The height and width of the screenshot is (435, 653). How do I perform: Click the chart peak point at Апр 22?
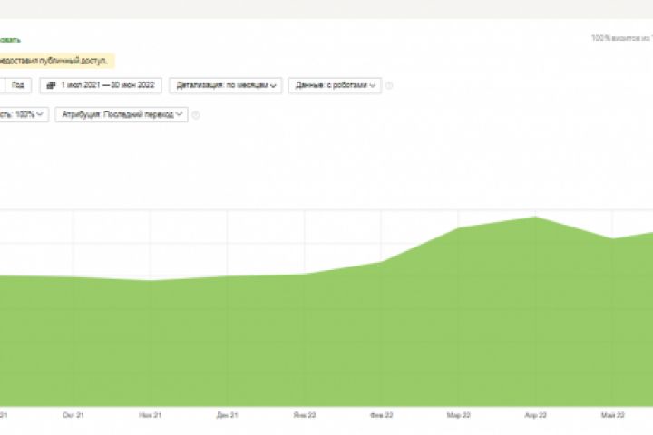point(536,217)
